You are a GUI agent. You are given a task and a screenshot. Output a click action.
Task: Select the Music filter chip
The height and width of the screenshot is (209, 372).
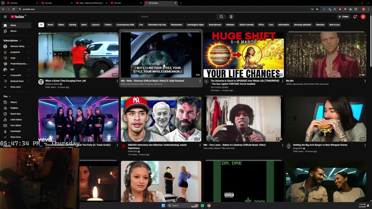pyautogui.click(x=51, y=25)
